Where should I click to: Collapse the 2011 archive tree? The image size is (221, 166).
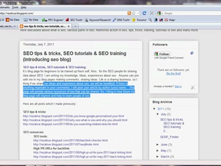[154, 109]
